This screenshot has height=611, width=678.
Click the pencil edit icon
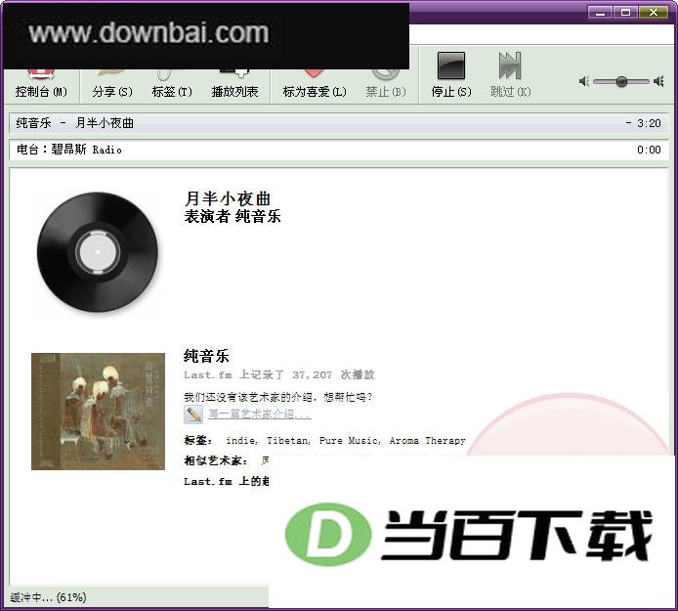click(x=193, y=415)
